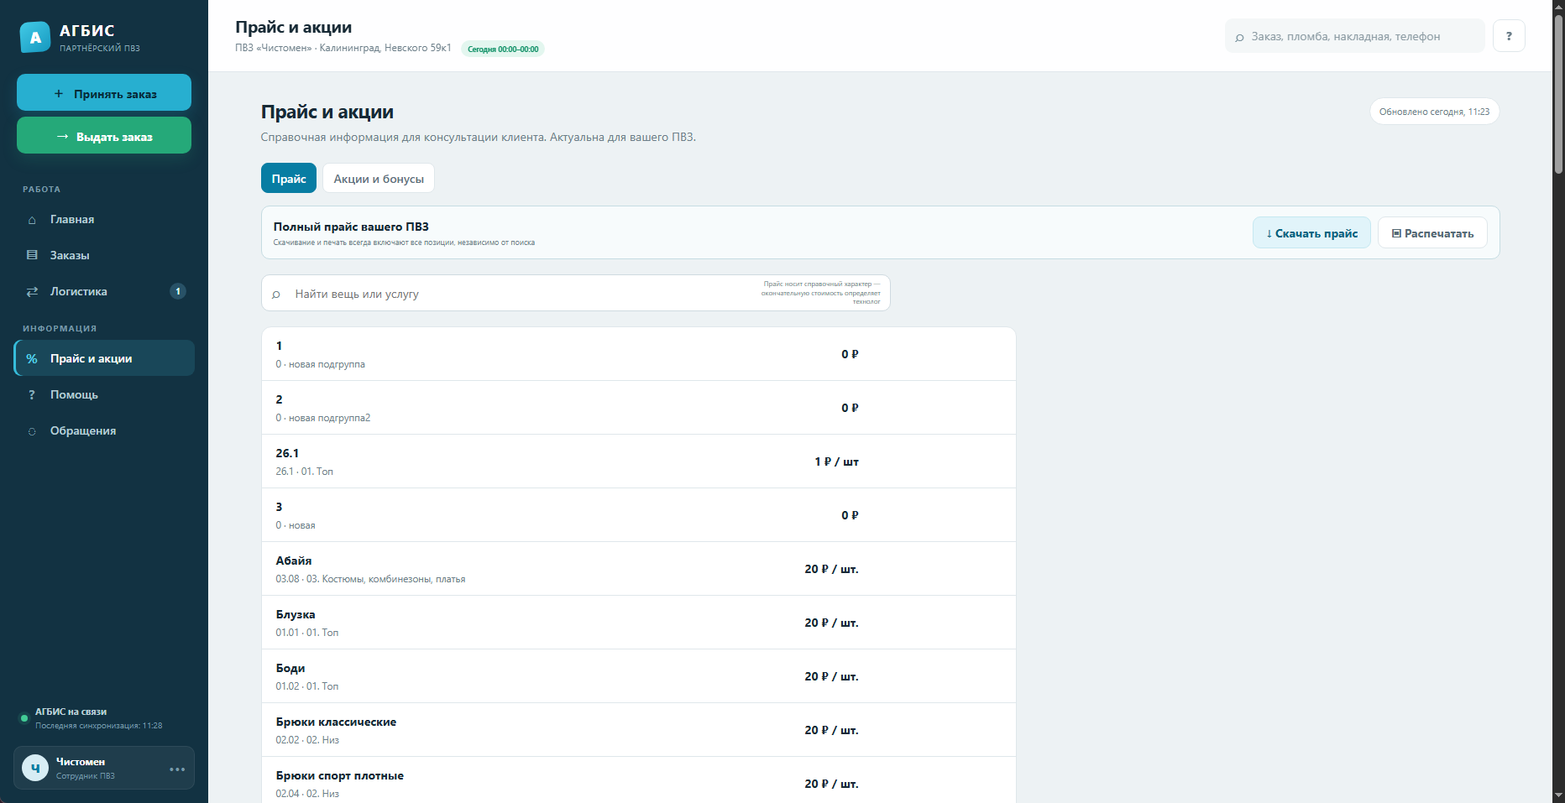Click the Распечатать button
This screenshot has width=1565, height=803.
(x=1432, y=232)
